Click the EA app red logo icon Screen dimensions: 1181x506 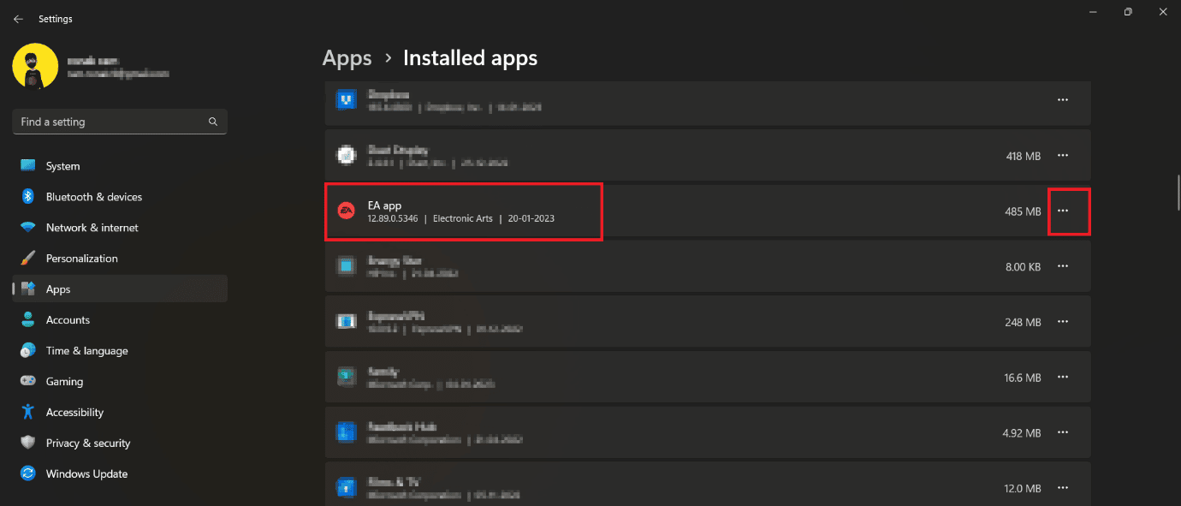click(x=346, y=211)
